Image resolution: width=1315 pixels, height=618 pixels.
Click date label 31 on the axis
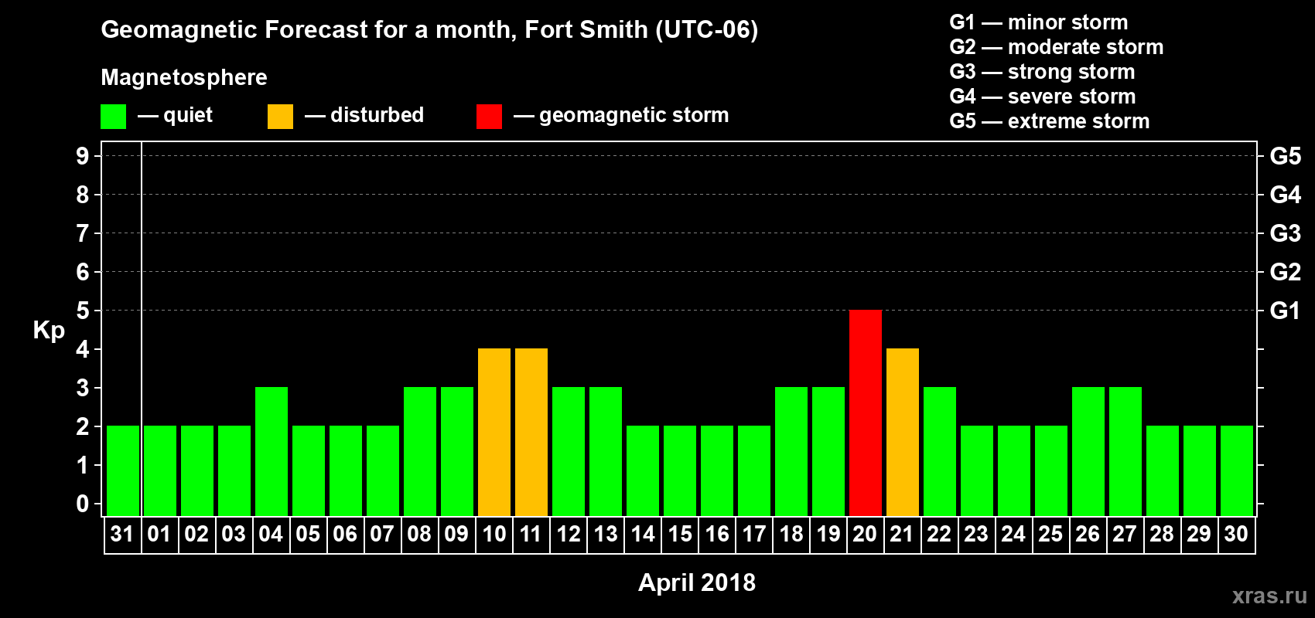tap(122, 534)
